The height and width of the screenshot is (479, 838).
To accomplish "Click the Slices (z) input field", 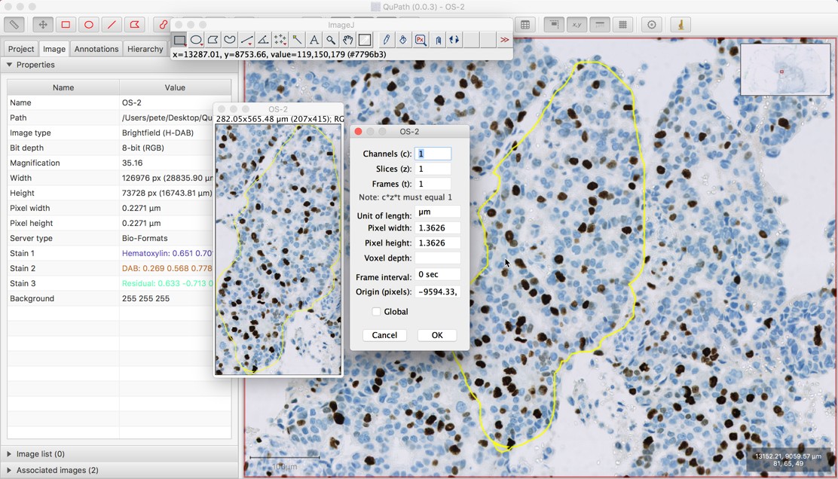I will tap(433, 169).
